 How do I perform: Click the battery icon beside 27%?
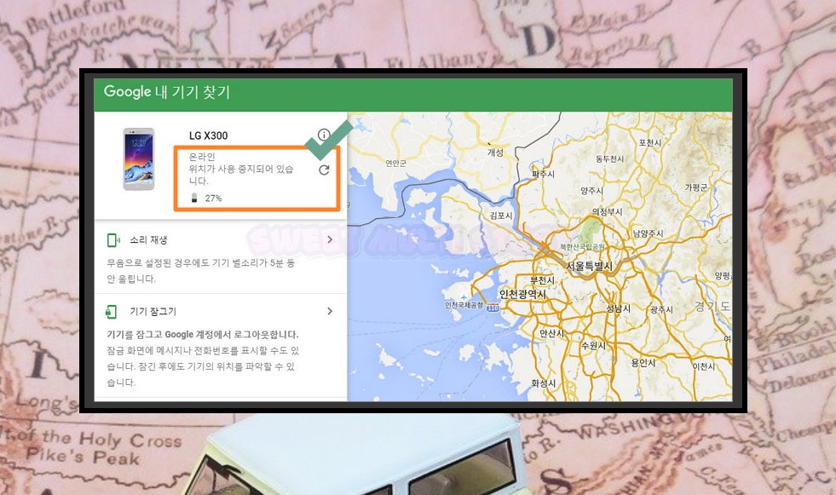point(194,199)
